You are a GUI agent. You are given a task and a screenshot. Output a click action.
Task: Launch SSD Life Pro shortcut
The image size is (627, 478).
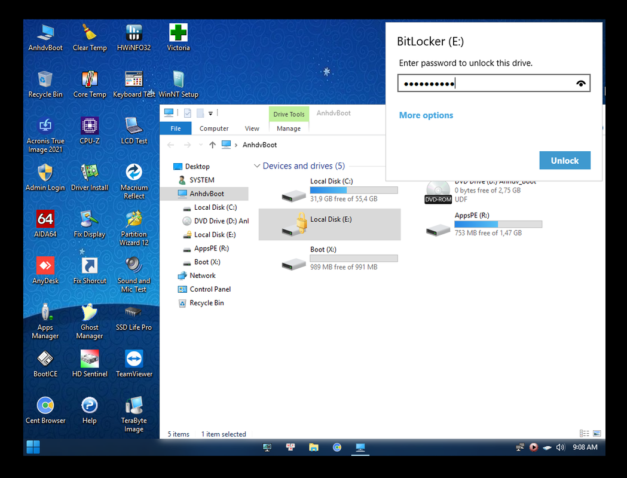[x=134, y=318]
